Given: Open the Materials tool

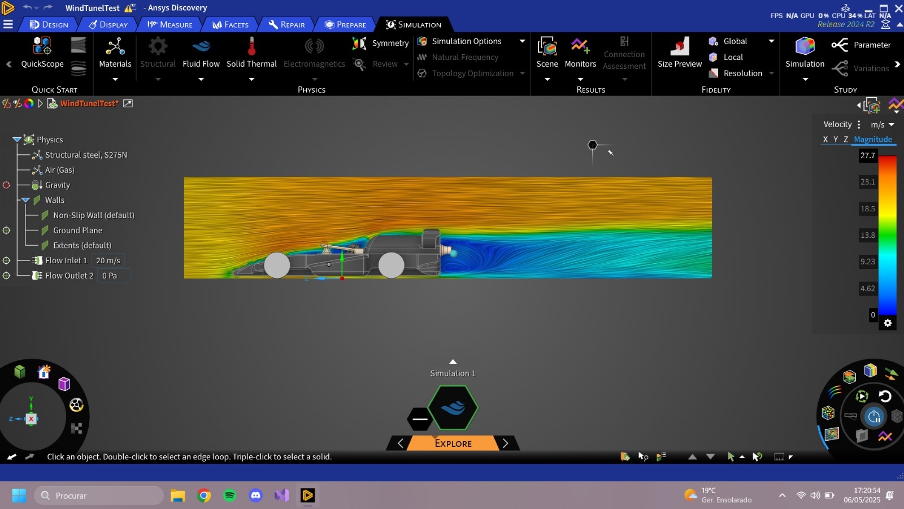Looking at the screenshot, I should [115, 54].
